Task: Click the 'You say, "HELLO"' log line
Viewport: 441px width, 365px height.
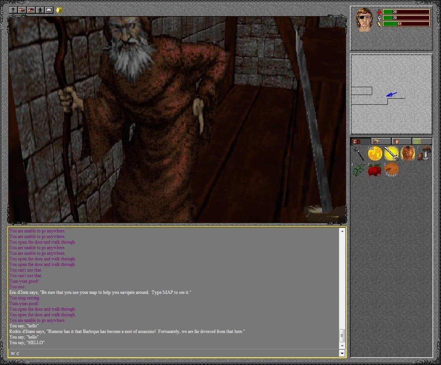Action: [27, 343]
